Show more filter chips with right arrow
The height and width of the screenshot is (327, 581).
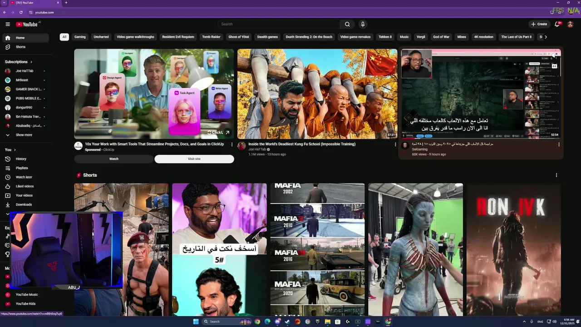point(546,37)
